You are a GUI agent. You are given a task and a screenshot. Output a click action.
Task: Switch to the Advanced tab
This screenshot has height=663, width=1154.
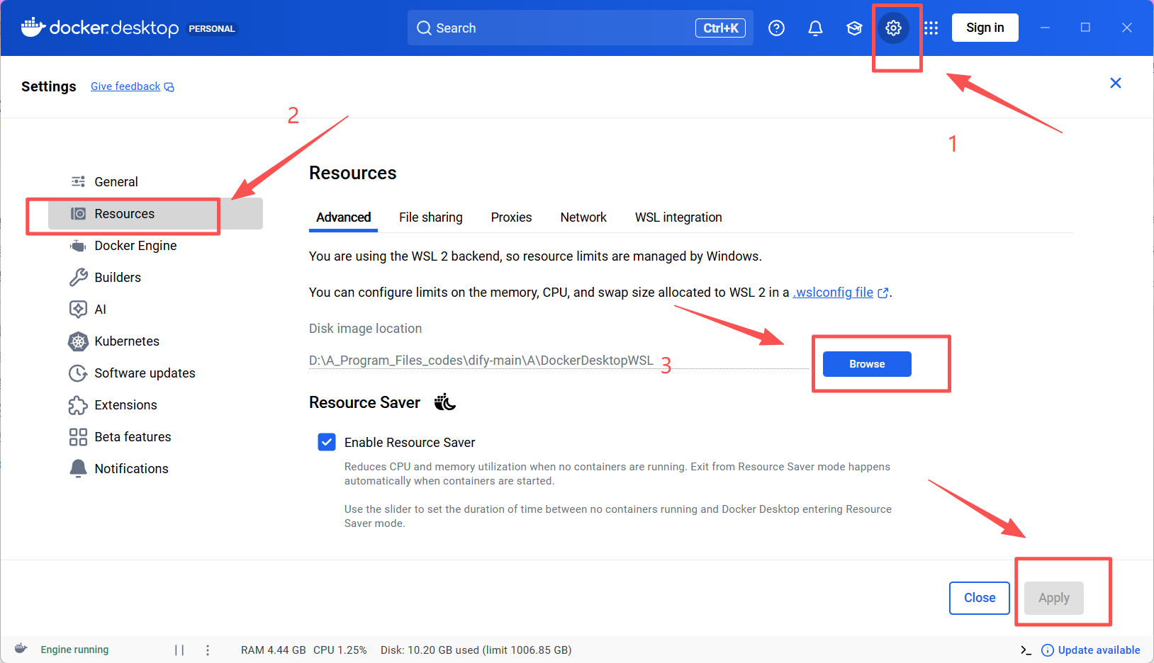tap(343, 217)
